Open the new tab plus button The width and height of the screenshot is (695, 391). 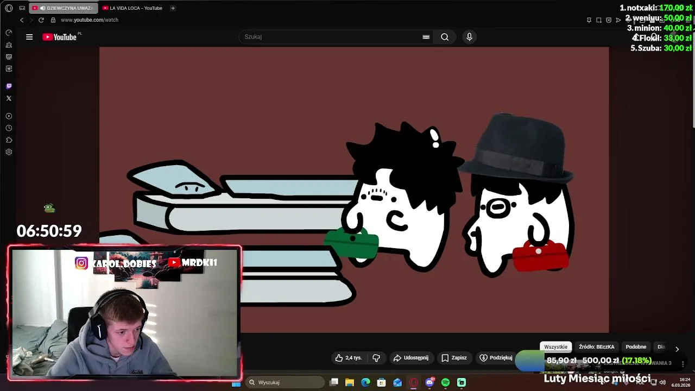(x=173, y=8)
